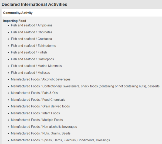Select Fish and seafood / Ampibians entry

32,25
